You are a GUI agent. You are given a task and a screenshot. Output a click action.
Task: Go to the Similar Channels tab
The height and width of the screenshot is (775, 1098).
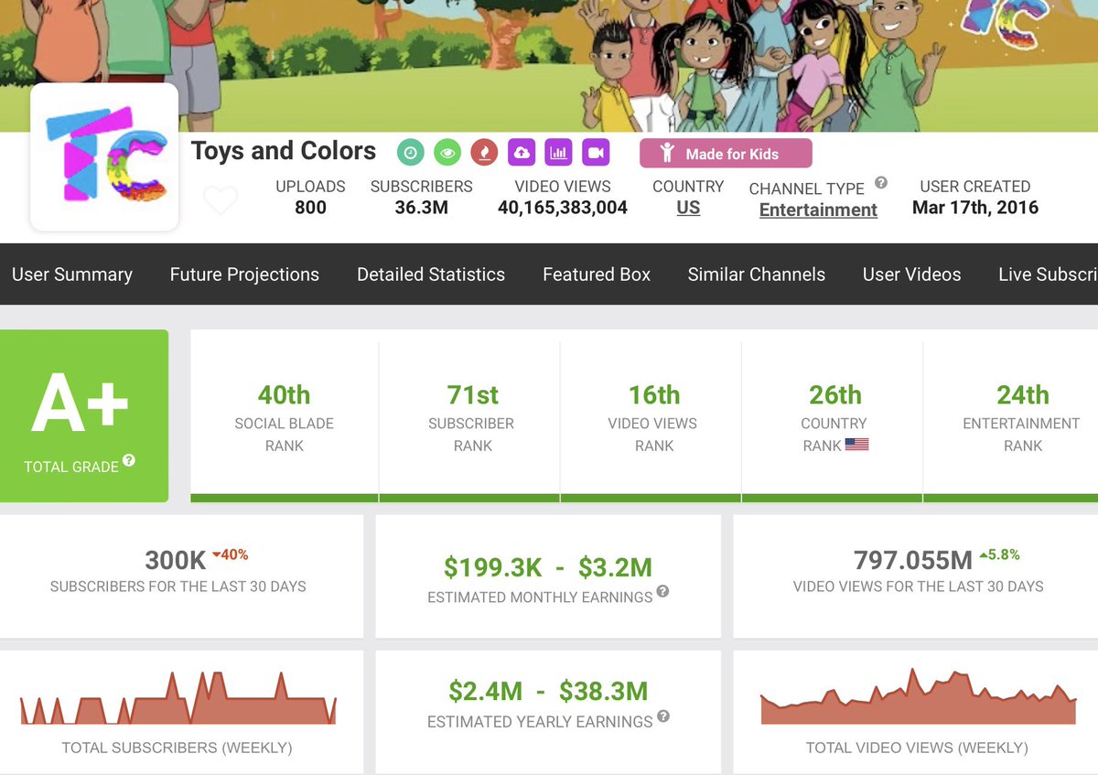point(757,274)
